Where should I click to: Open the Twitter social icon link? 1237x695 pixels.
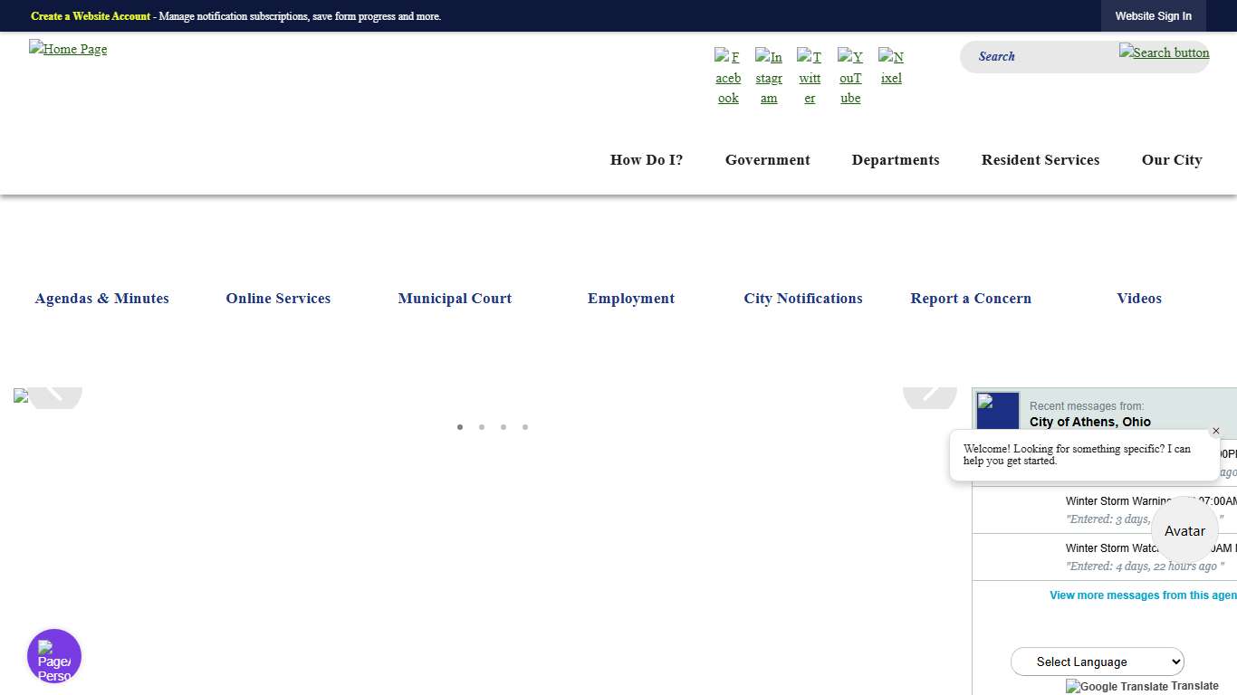pos(810,77)
